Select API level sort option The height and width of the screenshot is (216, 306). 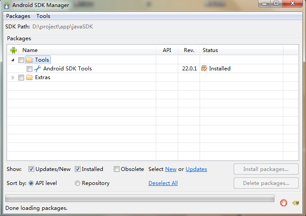(x=31, y=183)
